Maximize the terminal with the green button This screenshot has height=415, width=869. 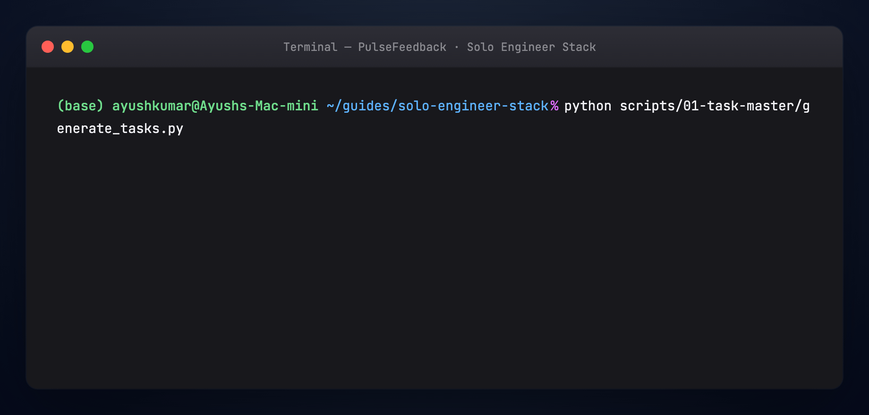coord(87,47)
